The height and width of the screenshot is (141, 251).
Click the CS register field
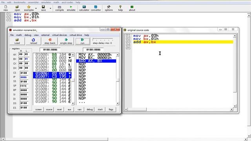24,73
